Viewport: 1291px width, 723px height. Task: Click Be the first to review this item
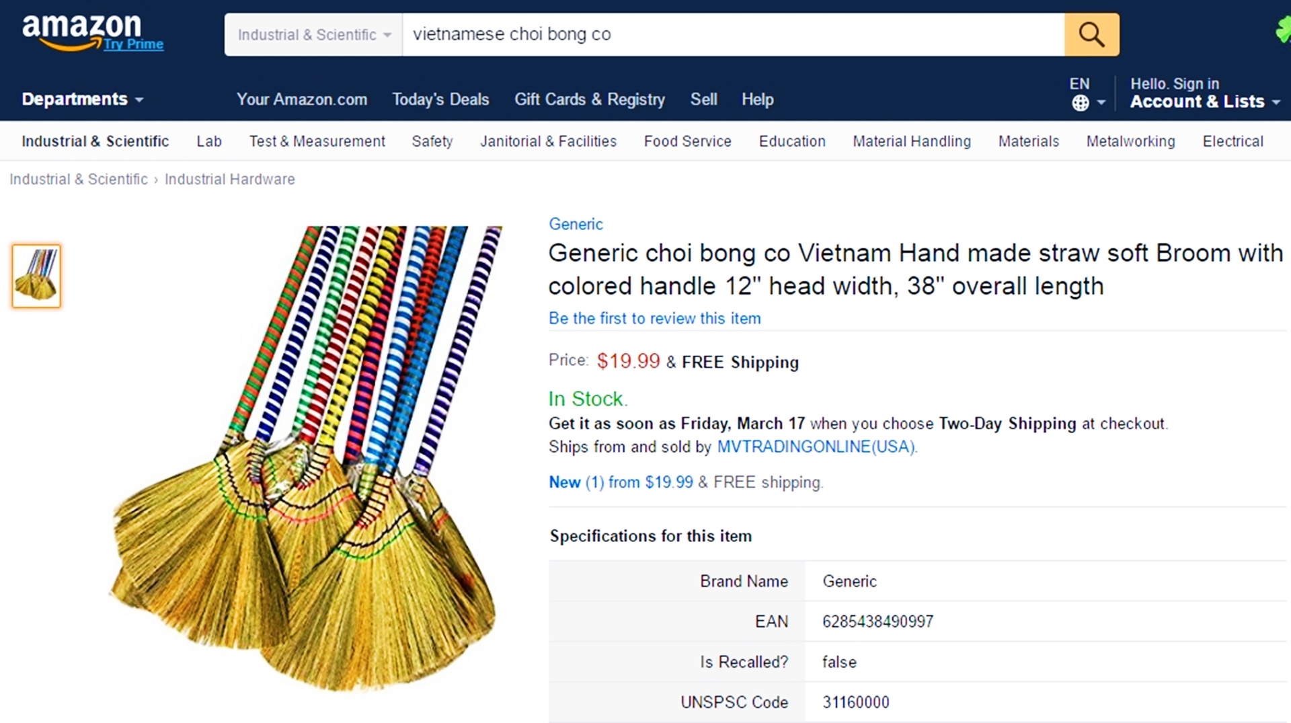tap(654, 318)
